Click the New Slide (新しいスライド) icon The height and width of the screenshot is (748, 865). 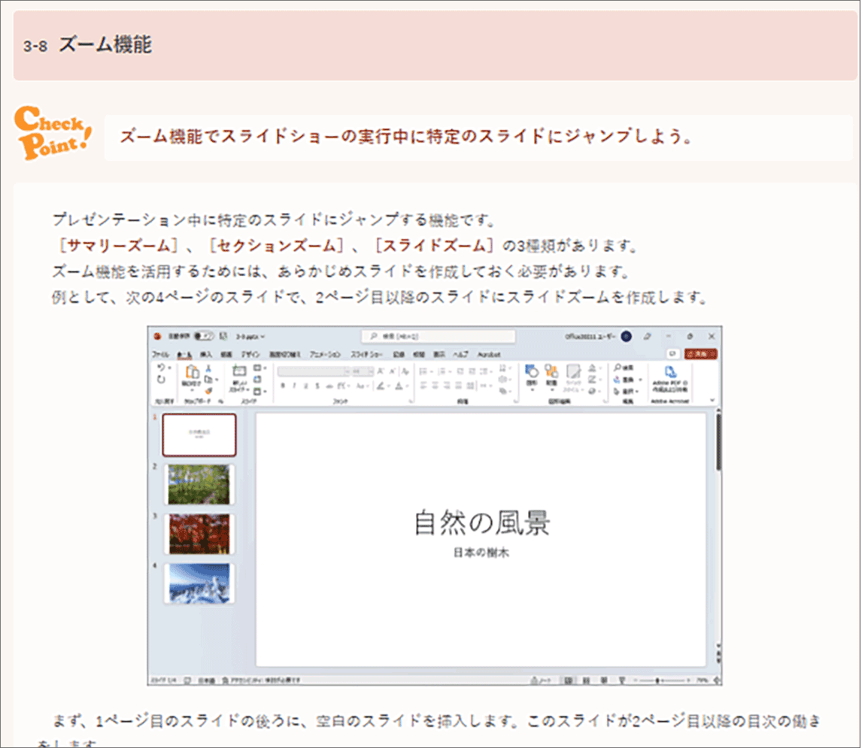pyautogui.click(x=239, y=371)
